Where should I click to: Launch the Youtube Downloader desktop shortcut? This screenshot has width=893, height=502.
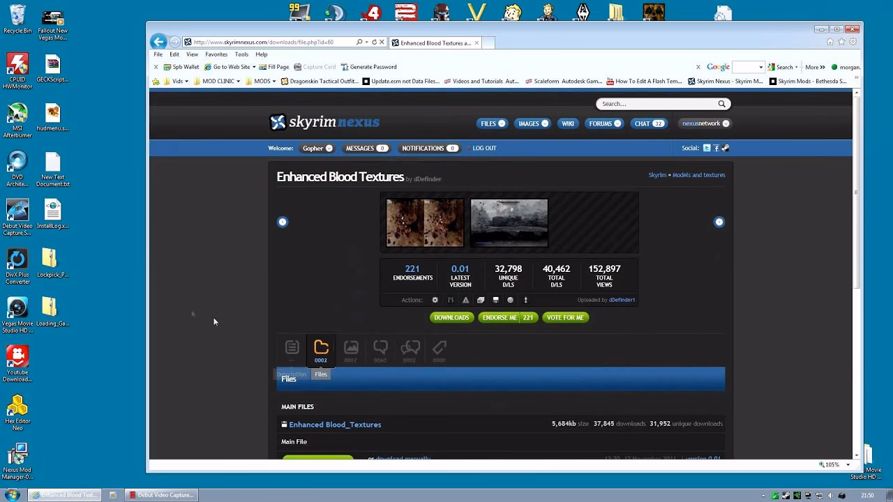(17, 365)
